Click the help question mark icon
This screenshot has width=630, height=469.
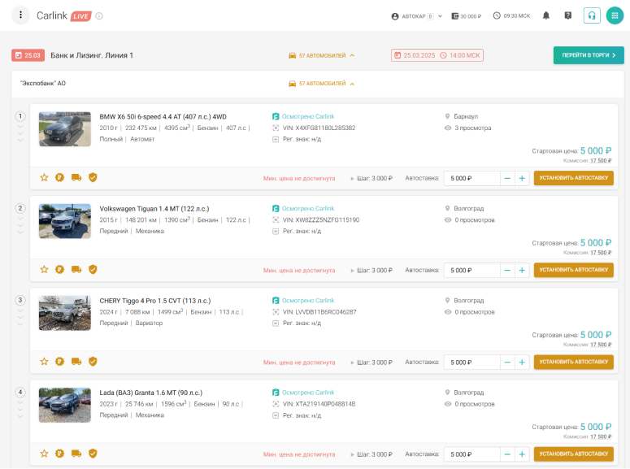tap(568, 15)
